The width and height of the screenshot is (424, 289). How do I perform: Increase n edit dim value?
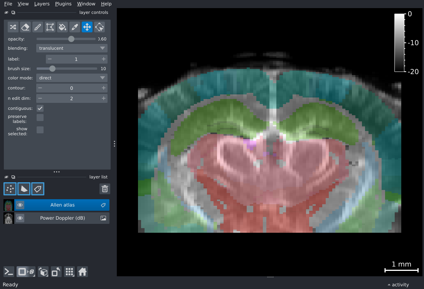coord(104,98)
